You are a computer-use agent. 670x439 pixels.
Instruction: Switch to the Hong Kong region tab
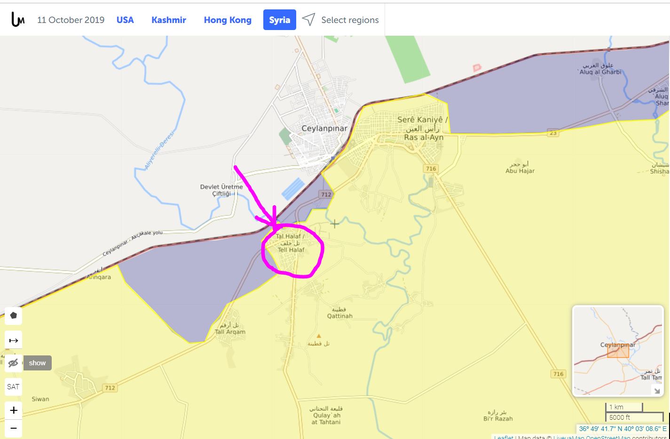tap(228, 20)
